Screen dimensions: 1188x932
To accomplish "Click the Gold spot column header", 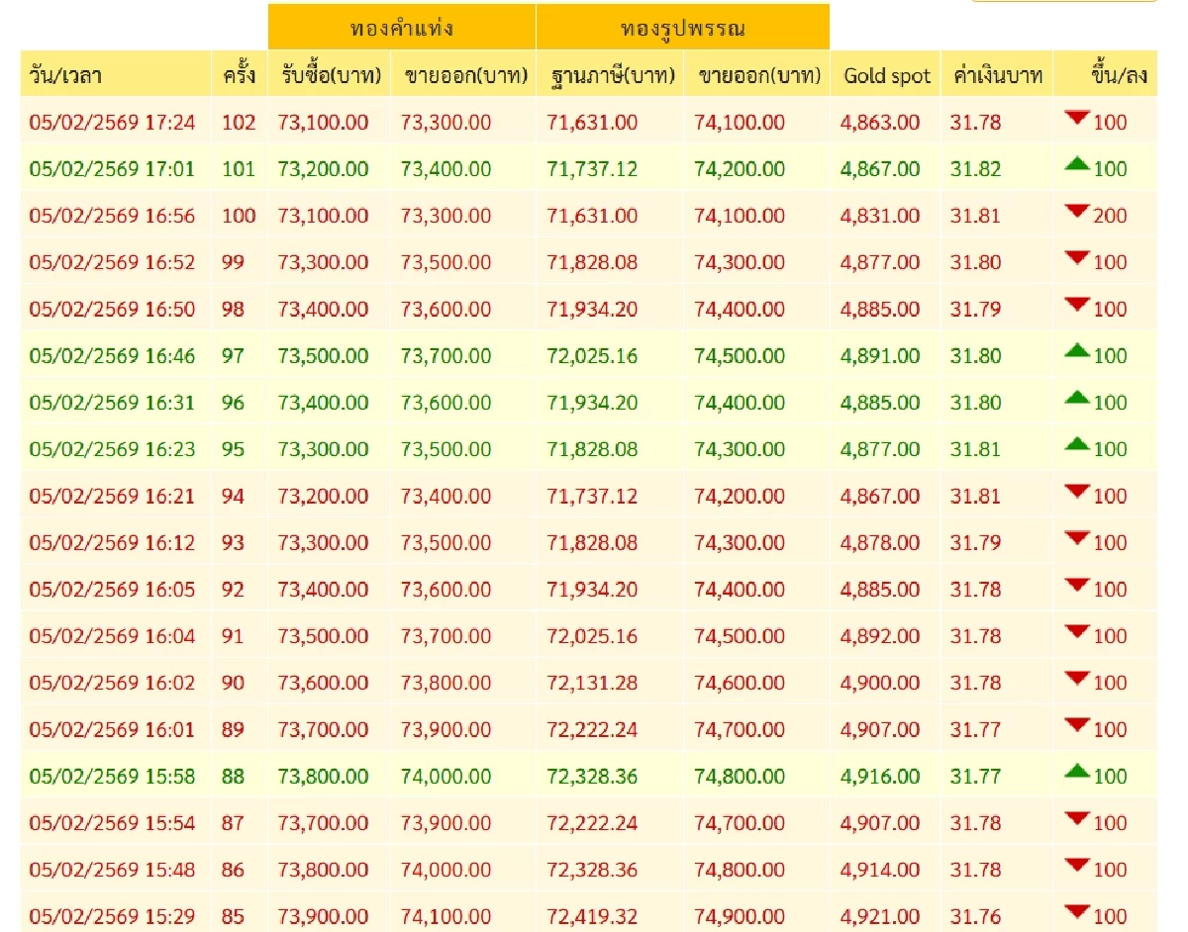I will click(x=886, y=75).
